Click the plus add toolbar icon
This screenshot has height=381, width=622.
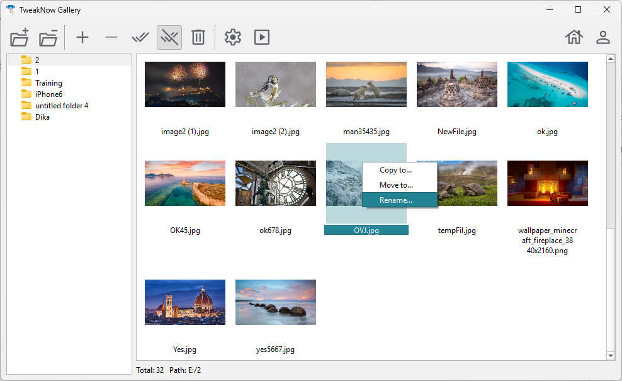click(x=82, y=37)
